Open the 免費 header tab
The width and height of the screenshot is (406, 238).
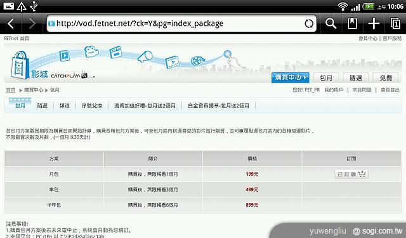tap(386, 77)
